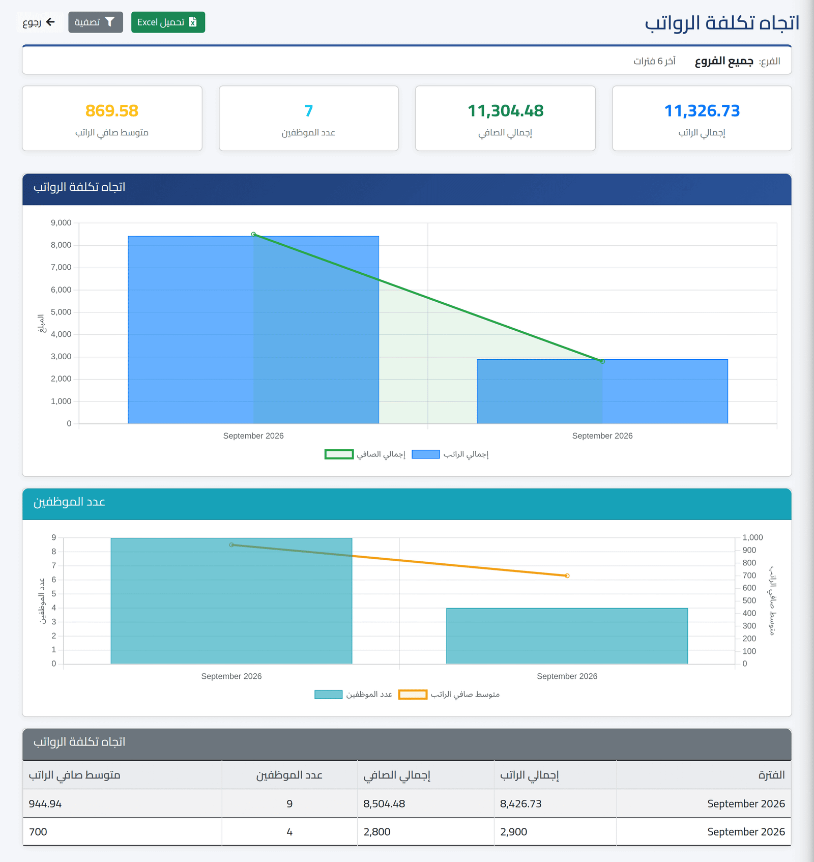Click the short blue 2,900 salary bar

tap(602, 391)
